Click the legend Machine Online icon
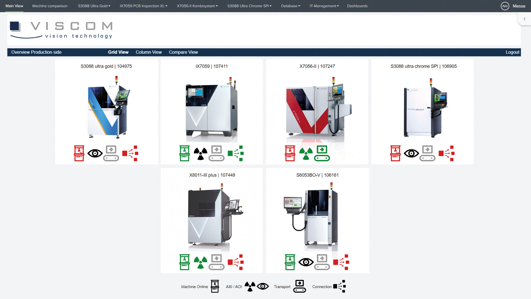This screenshot has height=299, width=531. click(x=215, y=286)
